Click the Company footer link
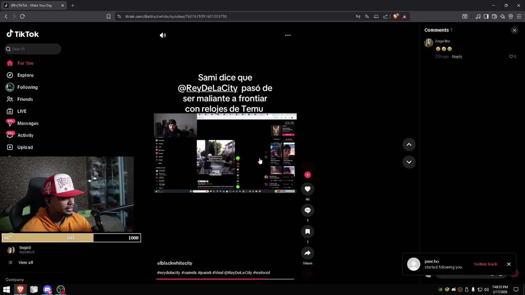Image resolution: width=525 pixels, height=295 pixels. tap(15, 280)
